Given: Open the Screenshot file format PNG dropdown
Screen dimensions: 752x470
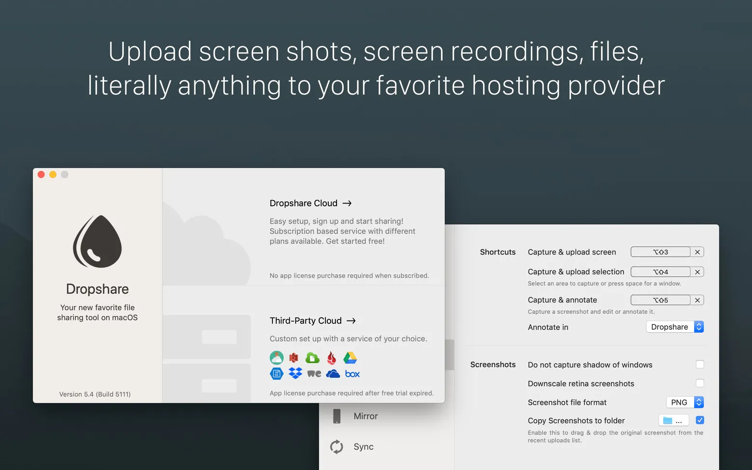Looking at the screenshot, I should (685, 402).
